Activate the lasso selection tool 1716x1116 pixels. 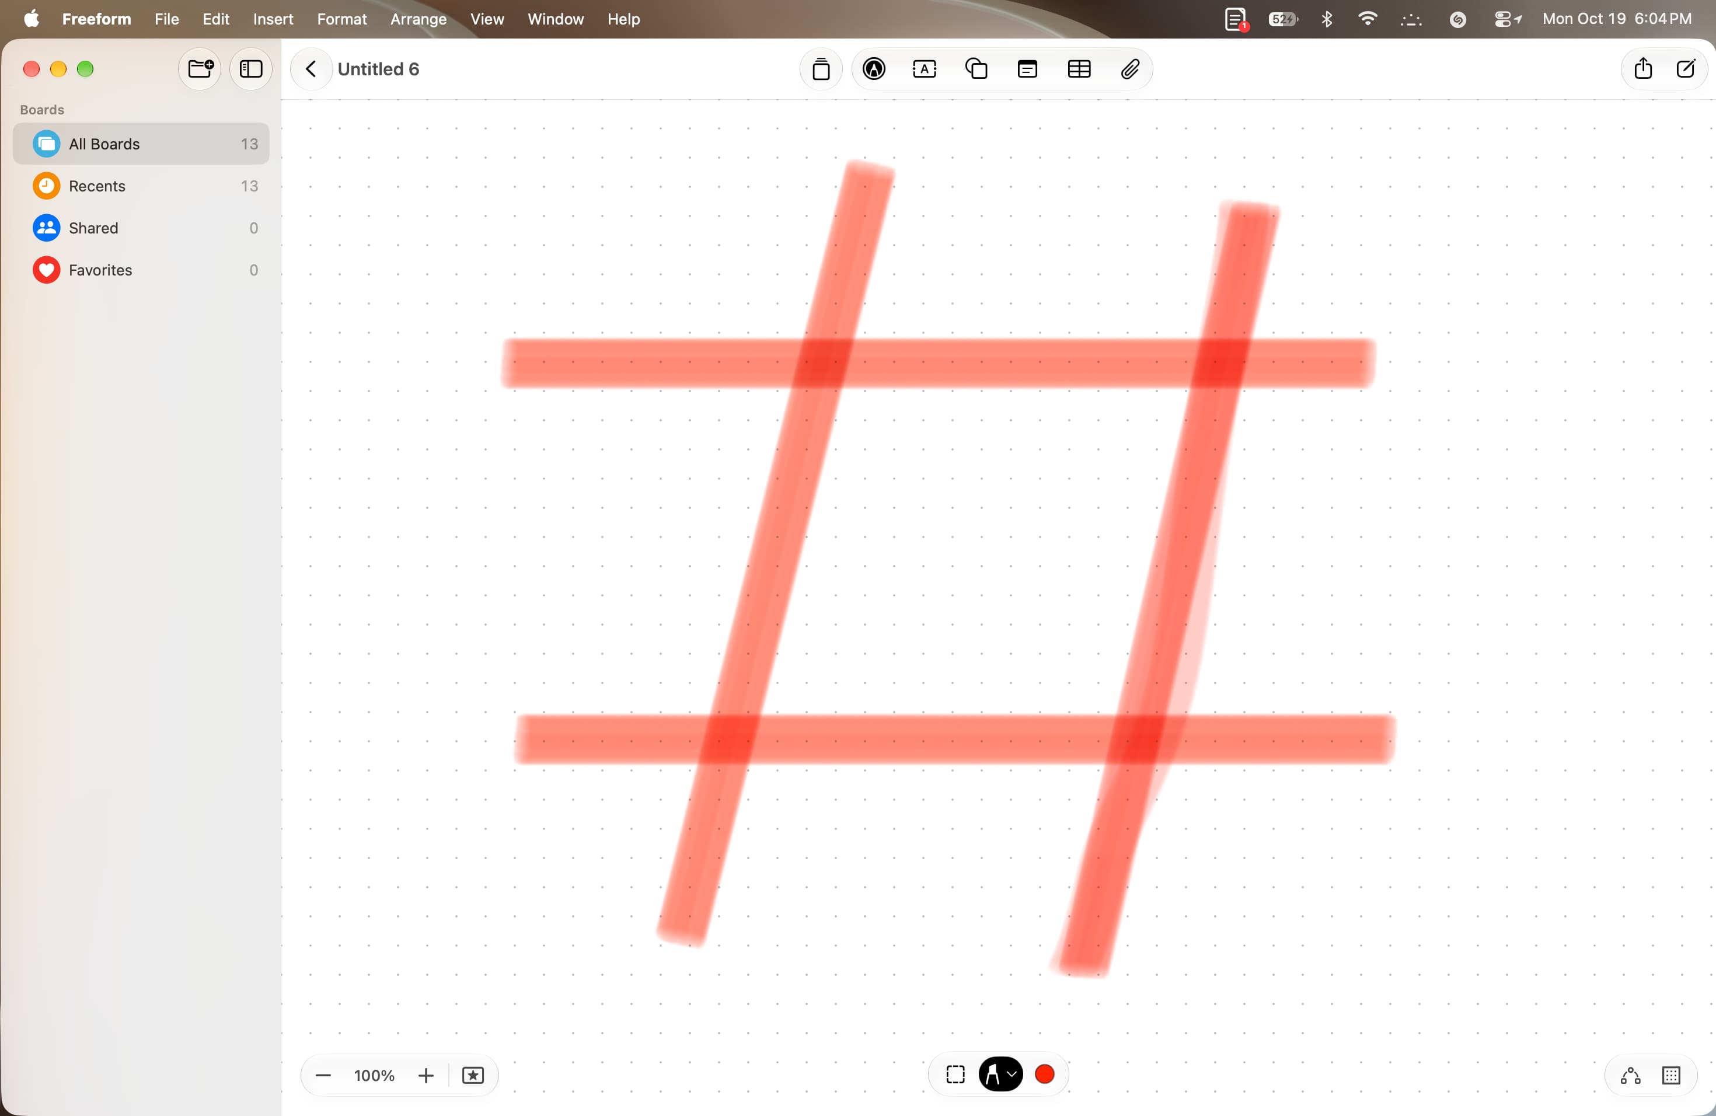(x=955, y=1075)
